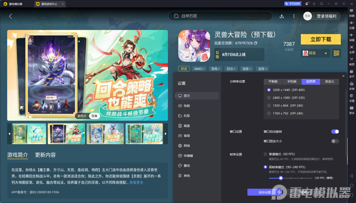The width and height of the screenshot is (356, 203).
Task: Lower volume with 减量 sidebar icon
Action: coord(352,37)
